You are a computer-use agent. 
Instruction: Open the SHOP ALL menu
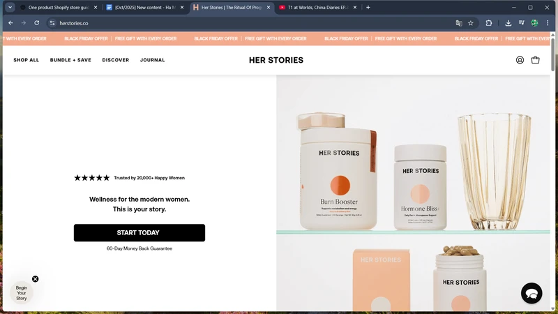pos(27,60)
